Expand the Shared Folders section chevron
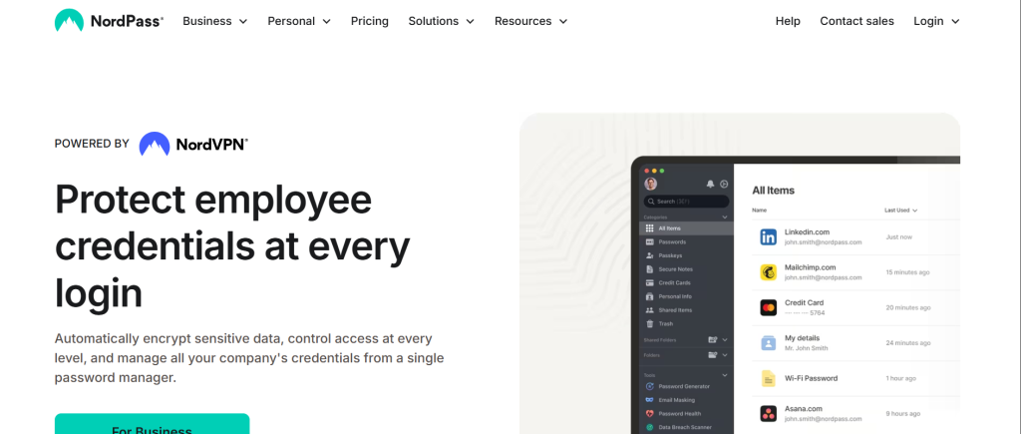The width and height of the screenshot is (1021, 434). coord(725,339)
